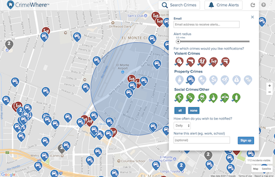Focus the Email address input field

pyautogui.click(x=206, y=25)
